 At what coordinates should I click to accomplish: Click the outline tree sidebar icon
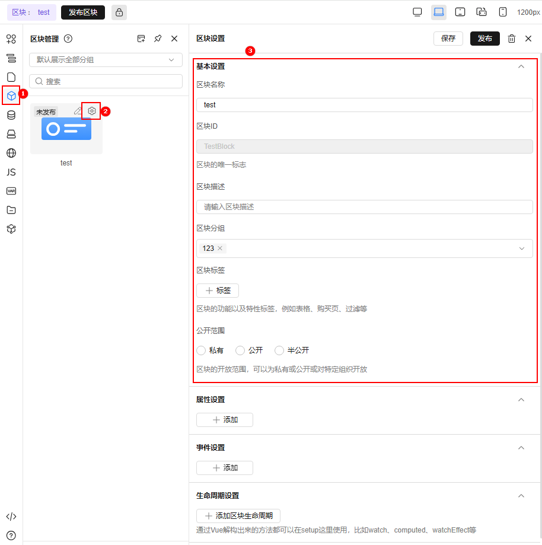11,58
